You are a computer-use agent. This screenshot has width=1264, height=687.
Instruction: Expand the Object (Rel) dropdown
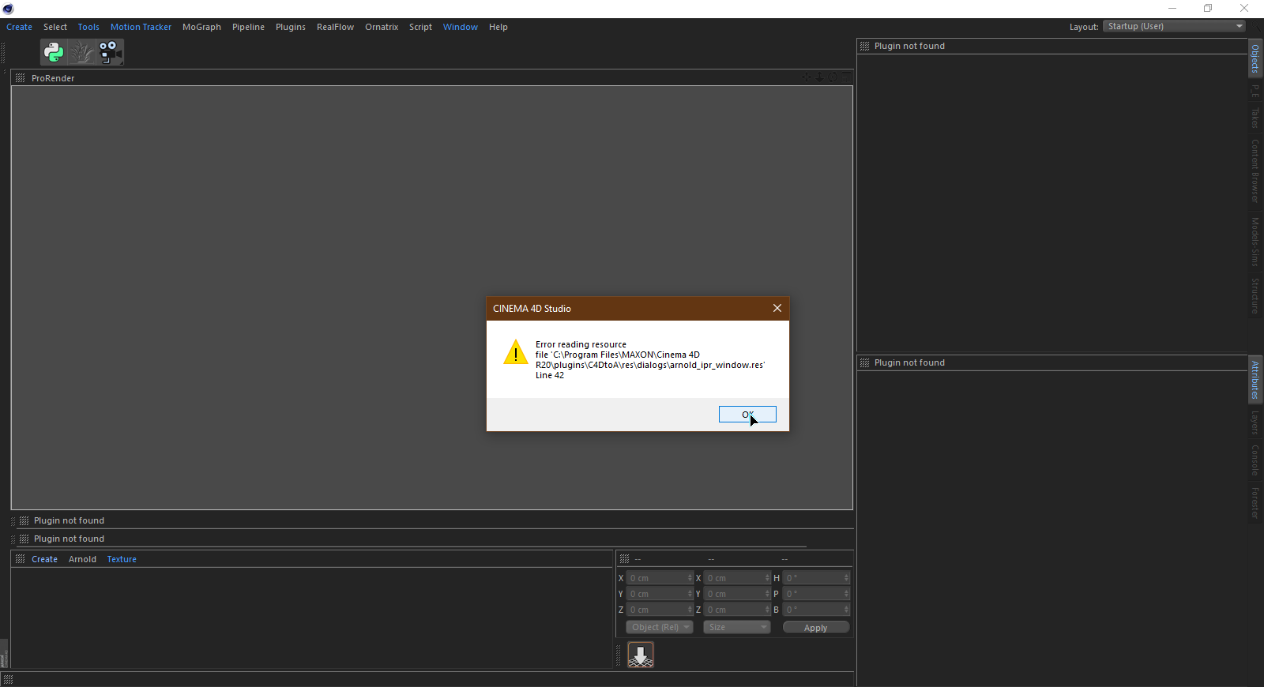(660, 628)
